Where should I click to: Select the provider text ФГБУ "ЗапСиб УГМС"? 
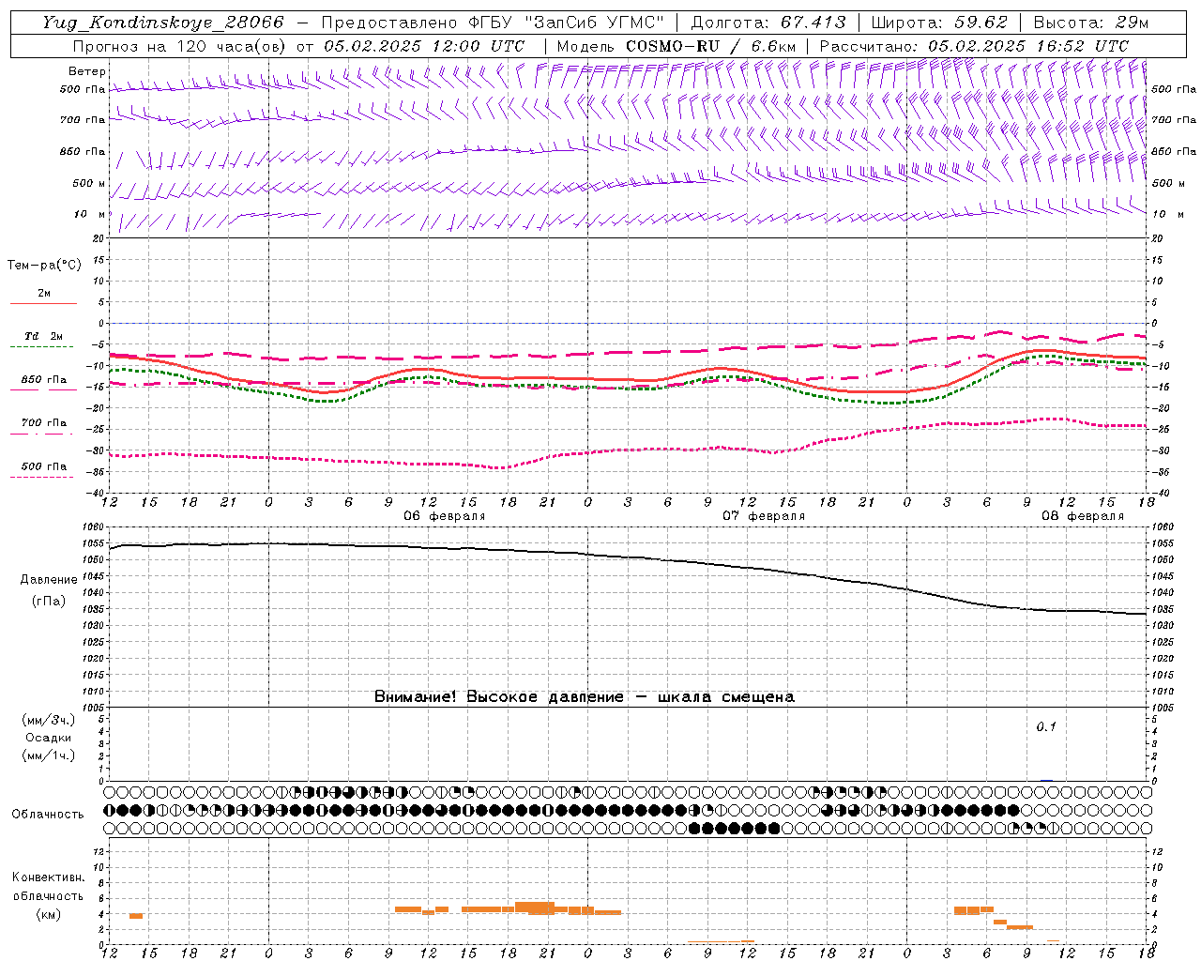coord(568,23)
